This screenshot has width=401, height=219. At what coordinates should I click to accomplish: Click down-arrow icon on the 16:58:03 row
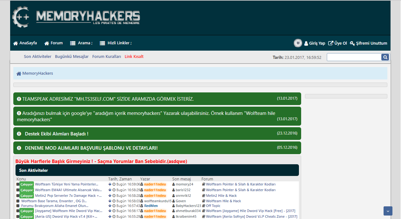click(110, 201)
